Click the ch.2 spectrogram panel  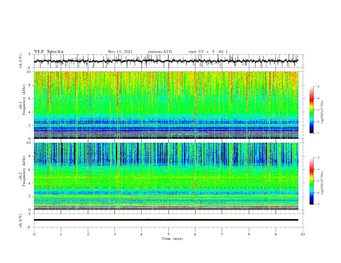pos(166,176)
